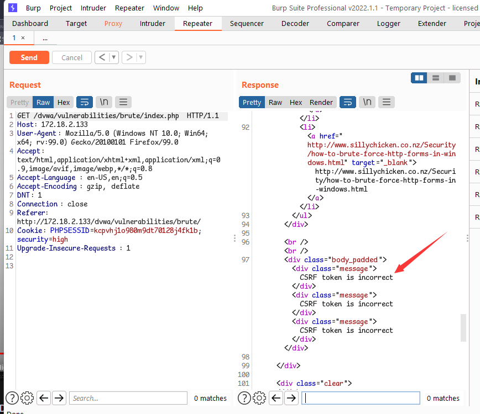Toggle word wrap in Request panel
This screenshot has height=414, width=480.
coord(85,102)
